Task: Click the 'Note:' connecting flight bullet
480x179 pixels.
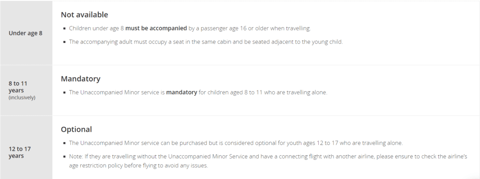Action: coord(268,161)
